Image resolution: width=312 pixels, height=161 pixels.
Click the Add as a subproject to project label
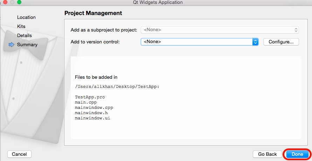pos(104,30)
